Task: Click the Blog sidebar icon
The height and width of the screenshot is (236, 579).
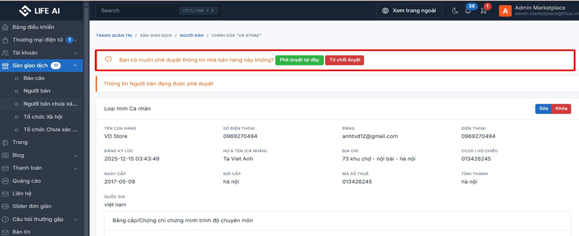Action: (x=5, y=155)
